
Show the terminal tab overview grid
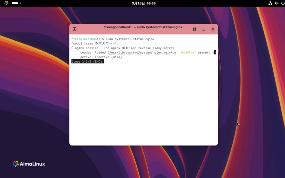click(x=195, y=29)
